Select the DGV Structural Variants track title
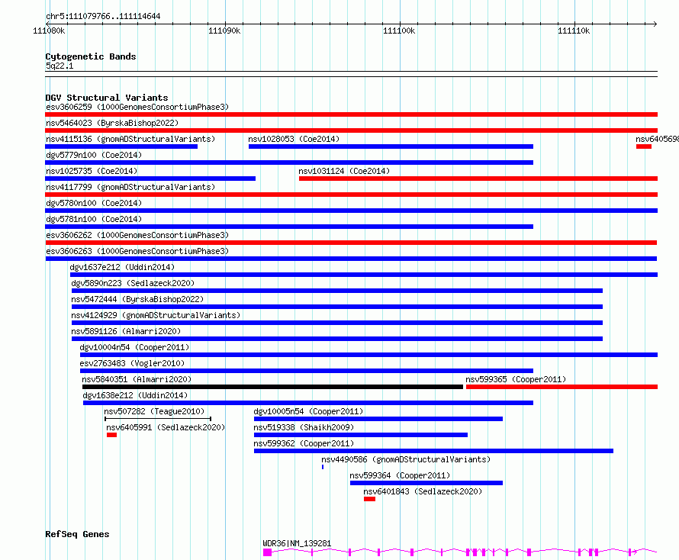 (x=107, y=98)
